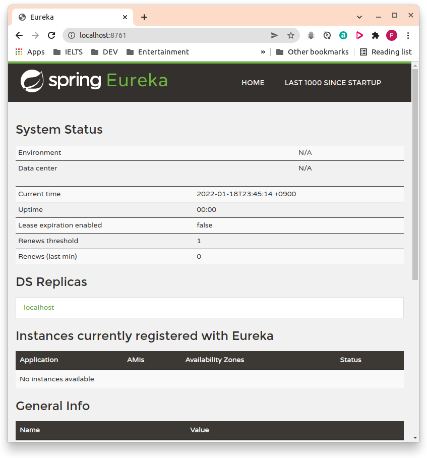
Task: Open the IELTS bookmarks folder
Action: 68,52
